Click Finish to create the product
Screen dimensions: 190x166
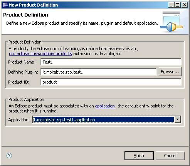[x=139, y=156]
